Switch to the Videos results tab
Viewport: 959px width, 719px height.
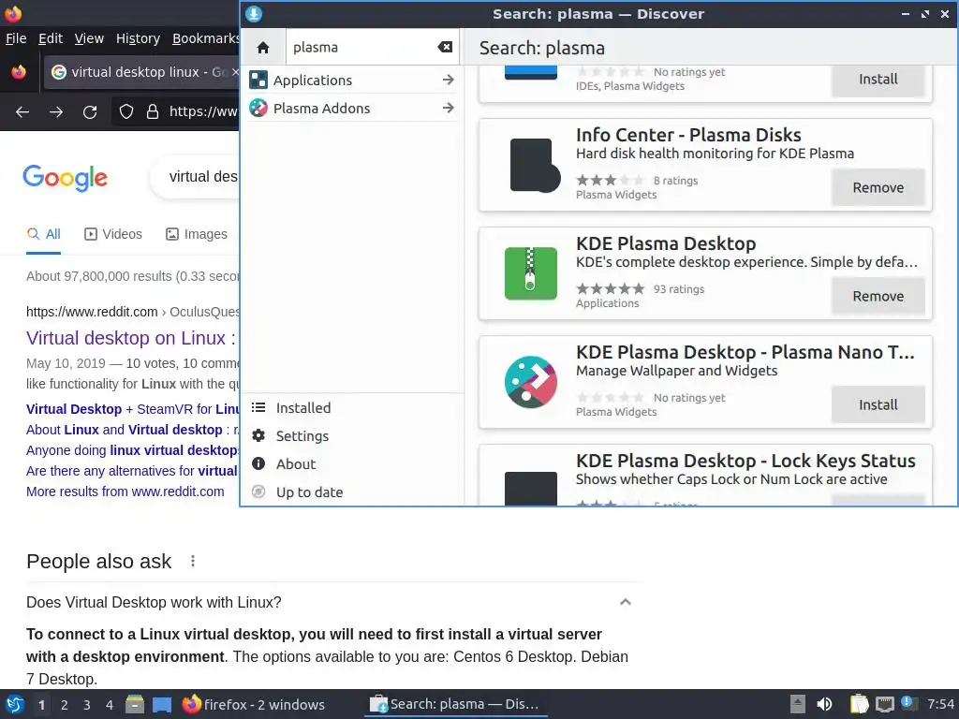113,234
